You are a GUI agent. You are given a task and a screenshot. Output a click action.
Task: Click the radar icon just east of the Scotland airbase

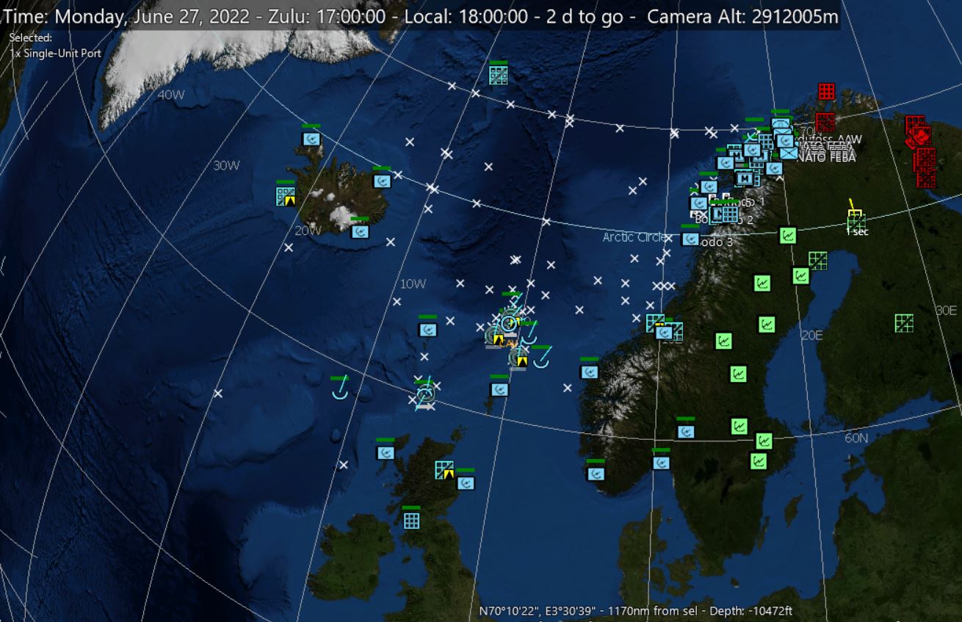(x=466, y=482)
